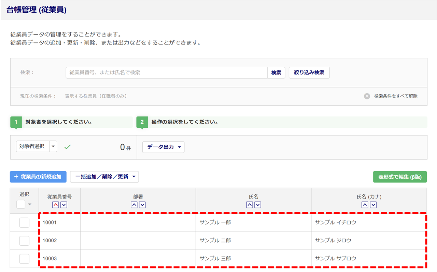
Task: Click the 検索 button
Action: click(276, 73)
